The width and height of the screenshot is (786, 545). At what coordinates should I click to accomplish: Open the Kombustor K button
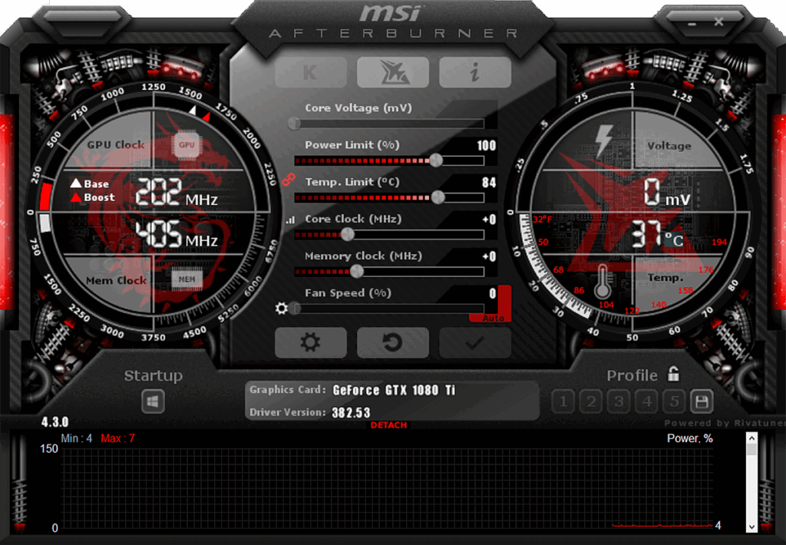coord(310,73)
